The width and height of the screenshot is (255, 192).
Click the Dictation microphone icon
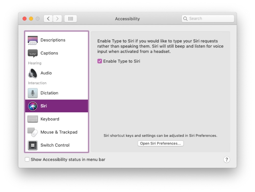pyautogui.click(x=33, y=93)
